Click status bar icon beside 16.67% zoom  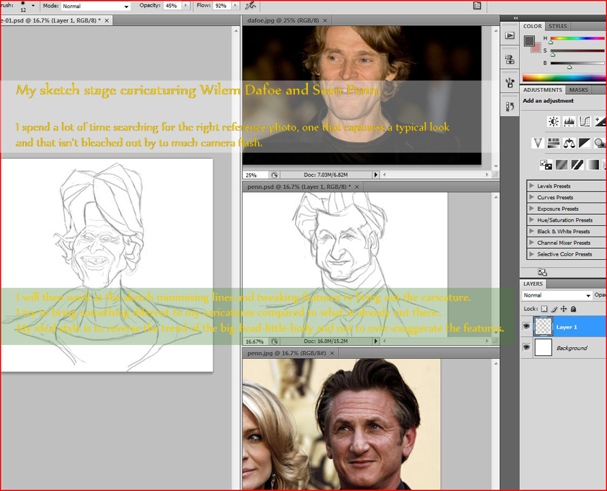tap(274, 342)
